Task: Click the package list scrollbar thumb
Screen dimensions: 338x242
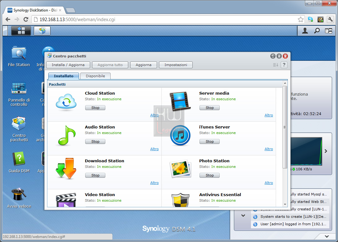Action: click(x=285, y=127)
